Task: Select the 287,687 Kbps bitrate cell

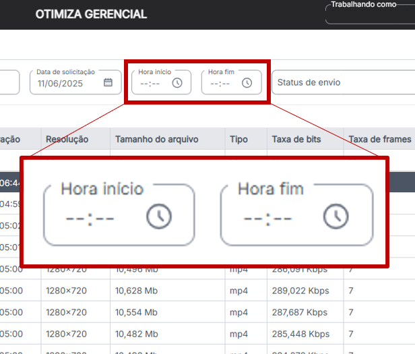Action: pos(300,312)
